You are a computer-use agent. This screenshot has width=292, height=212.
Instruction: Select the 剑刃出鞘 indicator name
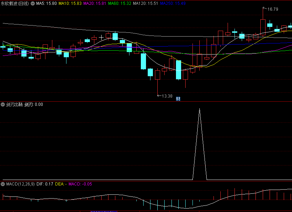pyautogui.click(x=14, y=104)
